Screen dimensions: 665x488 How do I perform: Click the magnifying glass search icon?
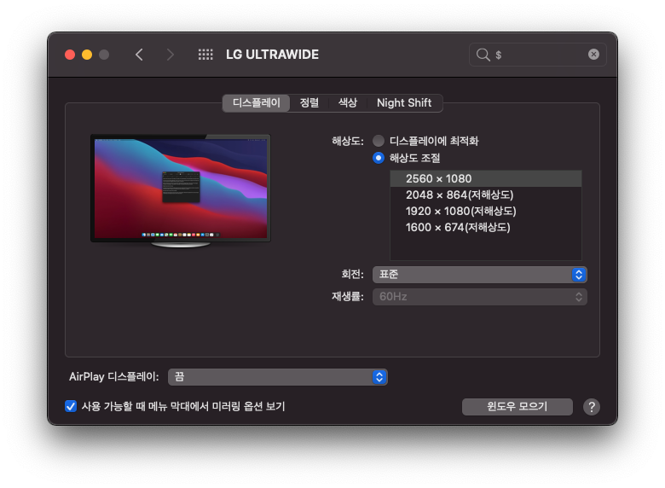click(x=483, y=55)
